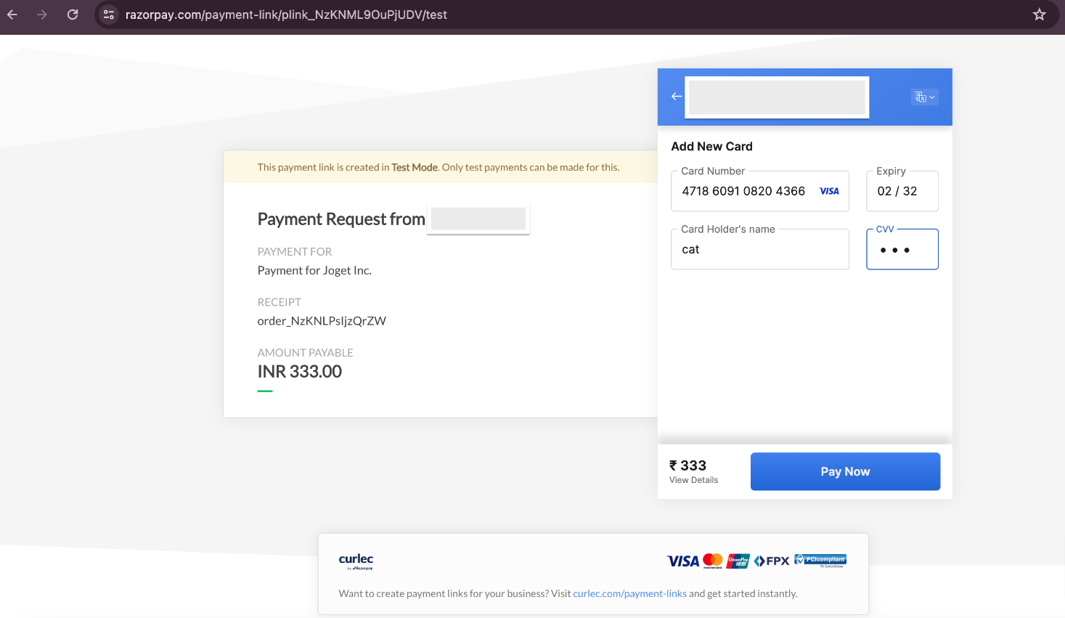Click the browser back arrow
This screenshot has height=618, width=1065.
[12, 15]
